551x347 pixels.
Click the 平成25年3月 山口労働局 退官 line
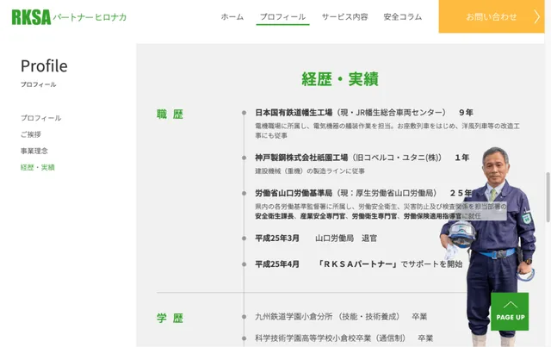(316, 239)
